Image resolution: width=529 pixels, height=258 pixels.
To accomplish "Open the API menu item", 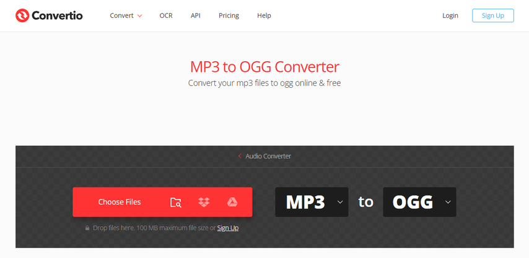I will [x=195, y=15].
